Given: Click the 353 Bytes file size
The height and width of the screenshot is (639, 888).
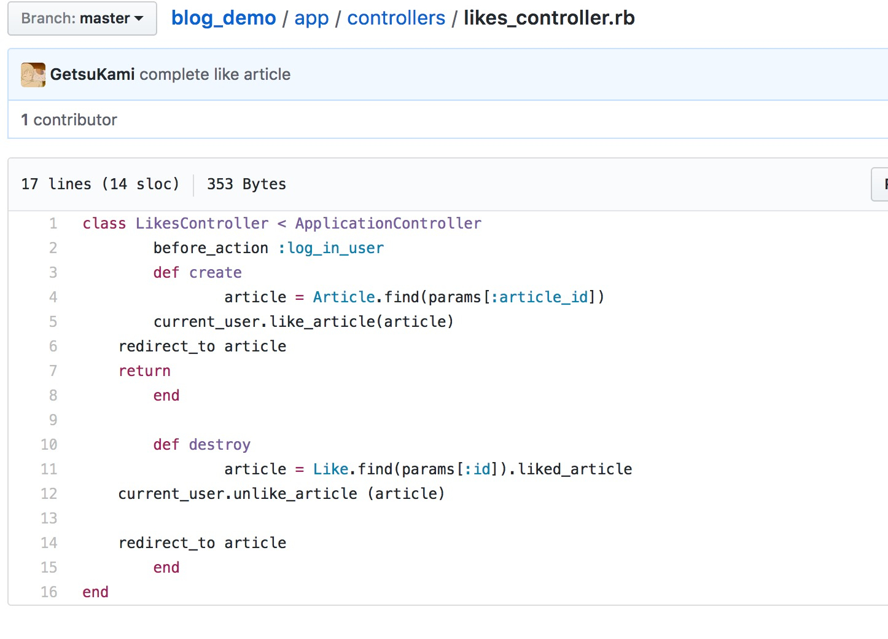Looking at the screenshot, I should (246, 184).
